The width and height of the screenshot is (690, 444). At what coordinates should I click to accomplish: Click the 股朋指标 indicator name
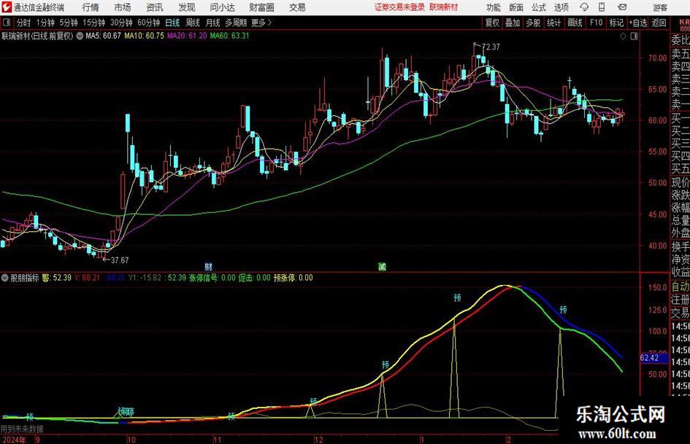(25, 278)
